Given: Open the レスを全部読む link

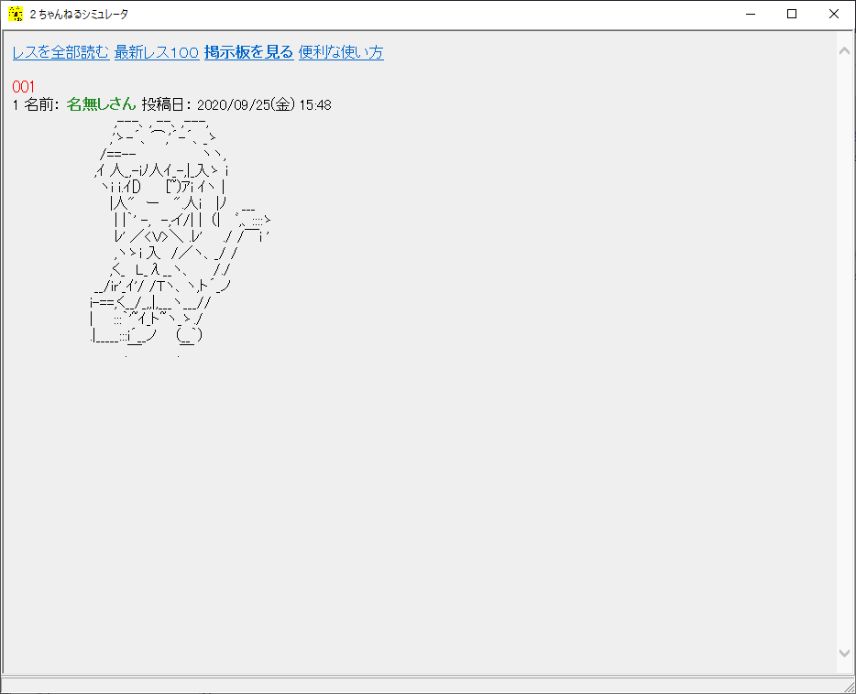Looking at the screenshot, I should pyautogui.click(x=60, y=52).
